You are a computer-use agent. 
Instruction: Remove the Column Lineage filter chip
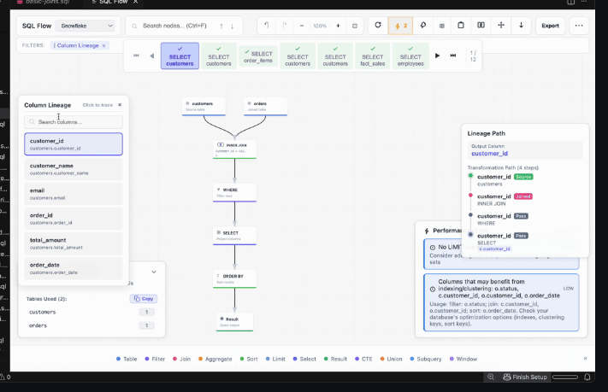click(103, 45)
